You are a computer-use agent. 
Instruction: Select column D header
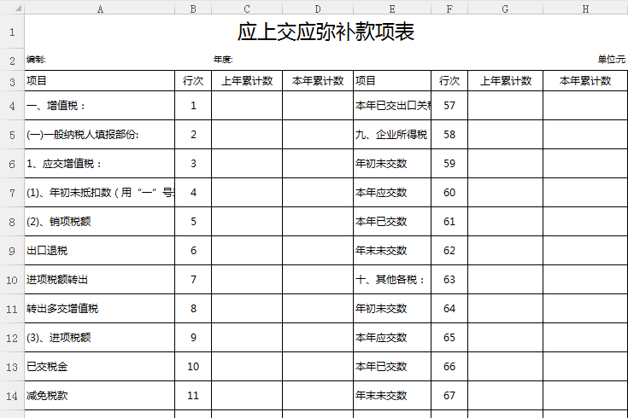[x=317, y=9]
